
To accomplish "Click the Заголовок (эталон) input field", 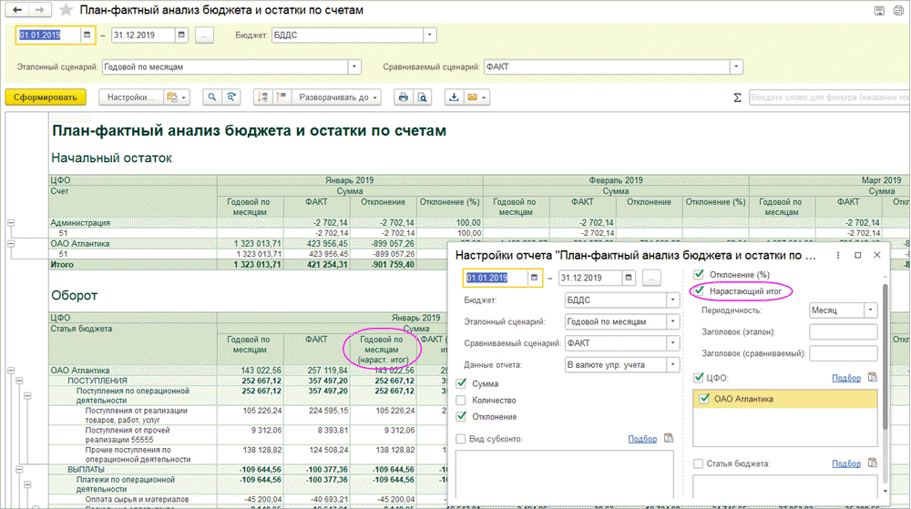I will point(843,332).
